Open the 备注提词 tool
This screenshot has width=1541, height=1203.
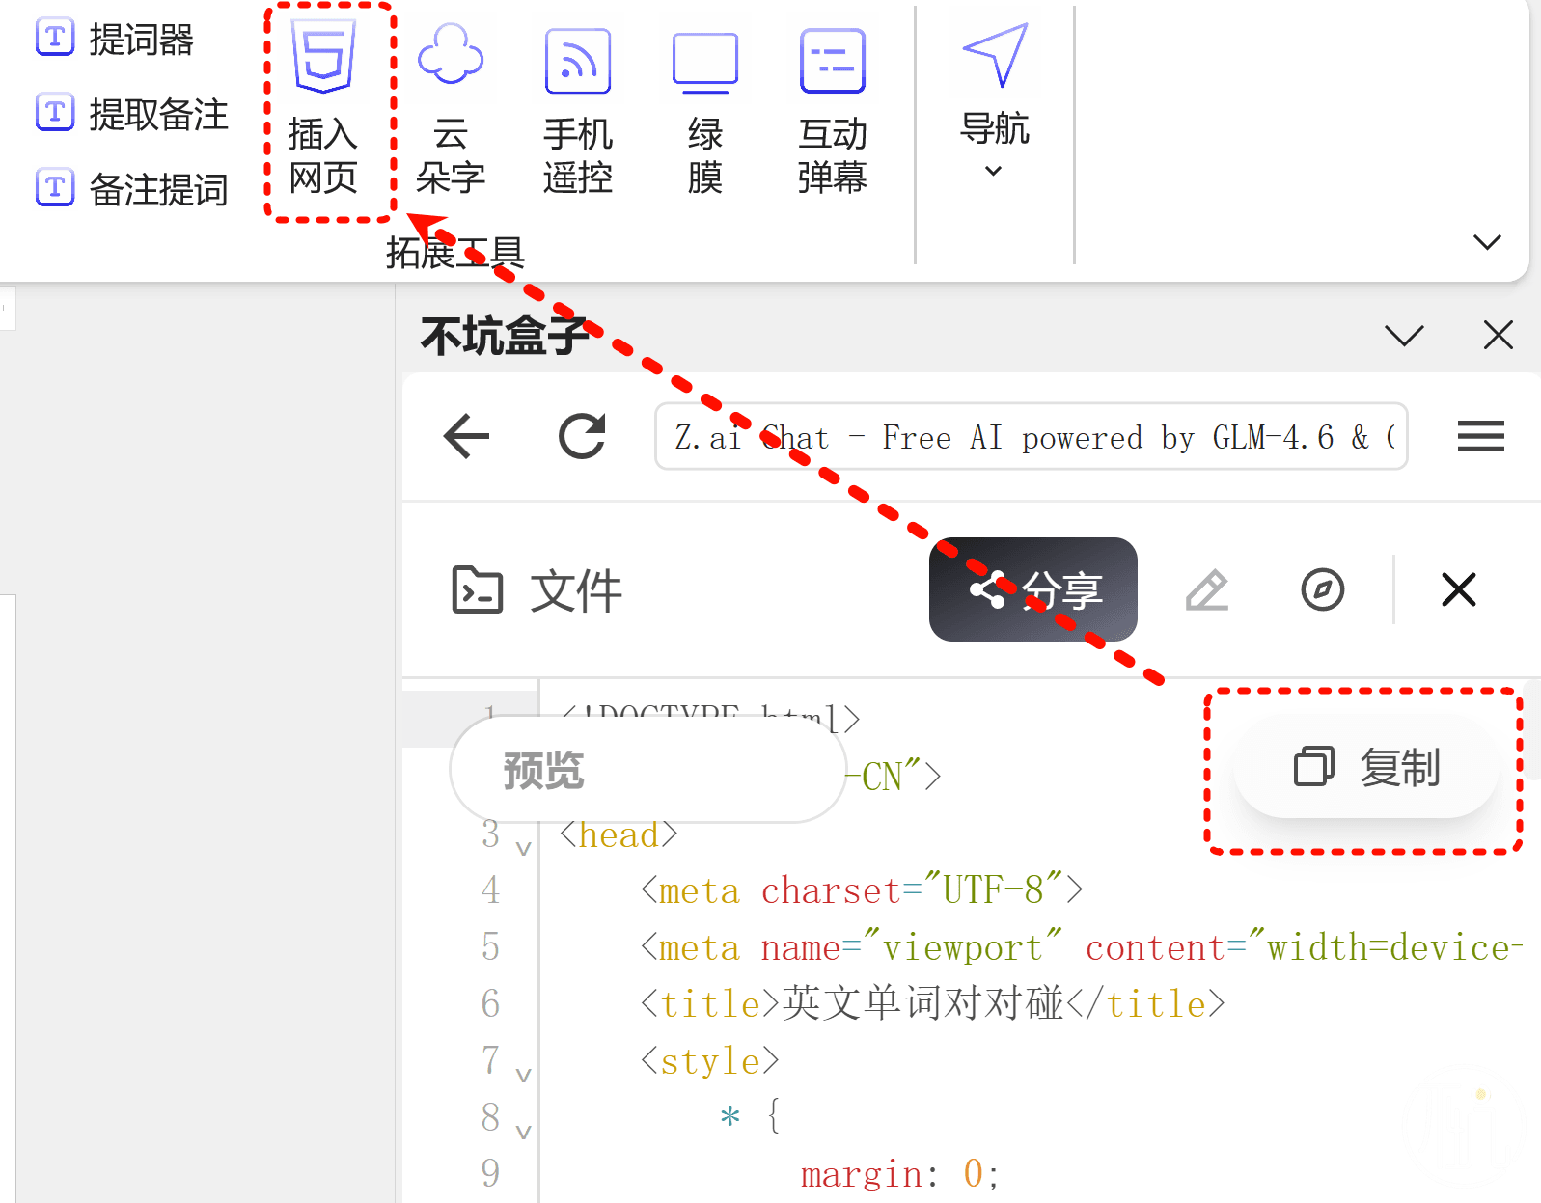tap(132, 189)
